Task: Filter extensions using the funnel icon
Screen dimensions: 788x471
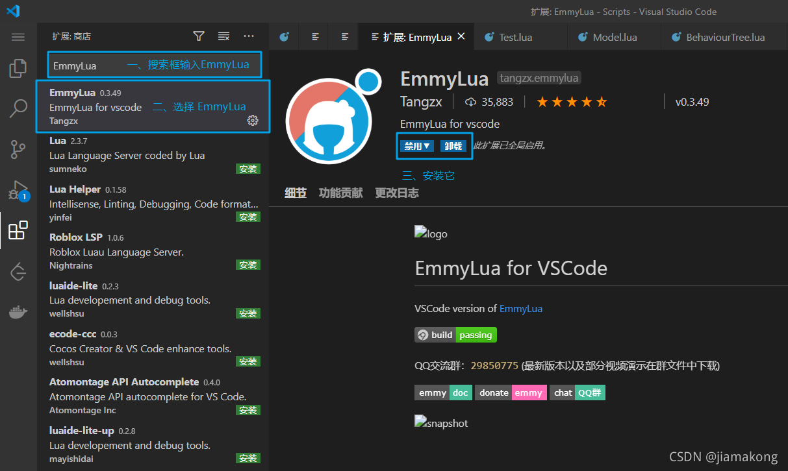Action: coord(199,36)
